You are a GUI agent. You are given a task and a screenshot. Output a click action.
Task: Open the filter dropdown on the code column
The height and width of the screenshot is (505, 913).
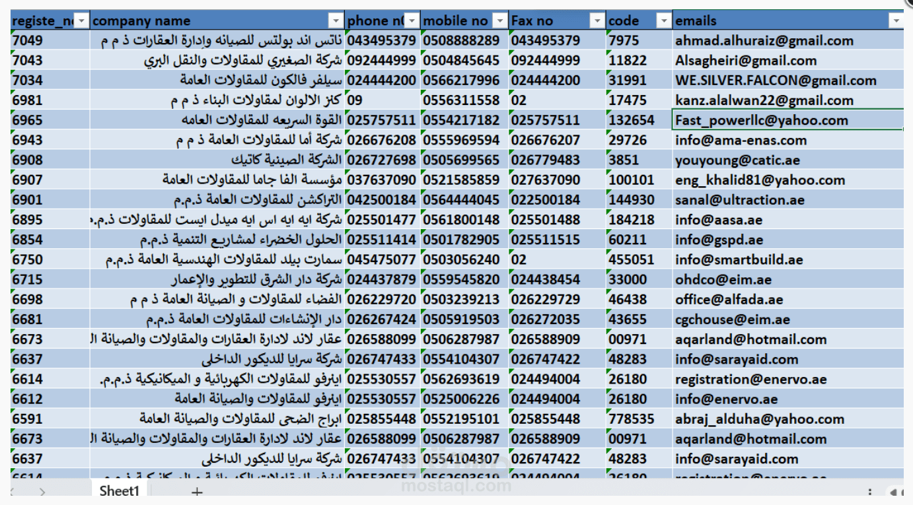coord(663,20)
